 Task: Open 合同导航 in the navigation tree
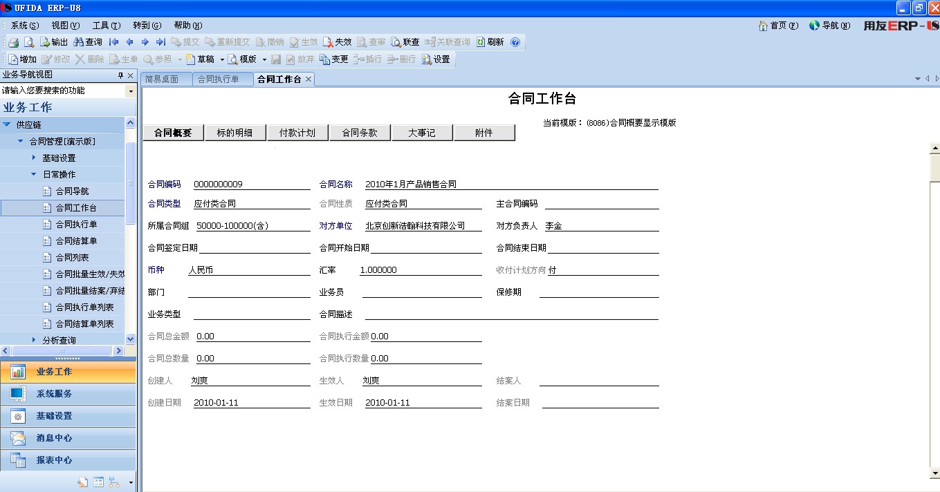pyautogui.click(x=72, y=191)
